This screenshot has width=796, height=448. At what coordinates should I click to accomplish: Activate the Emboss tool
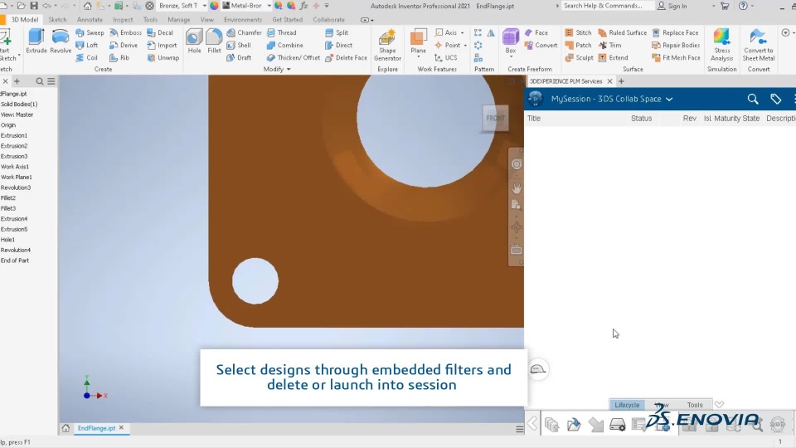[x=125, y=32]
